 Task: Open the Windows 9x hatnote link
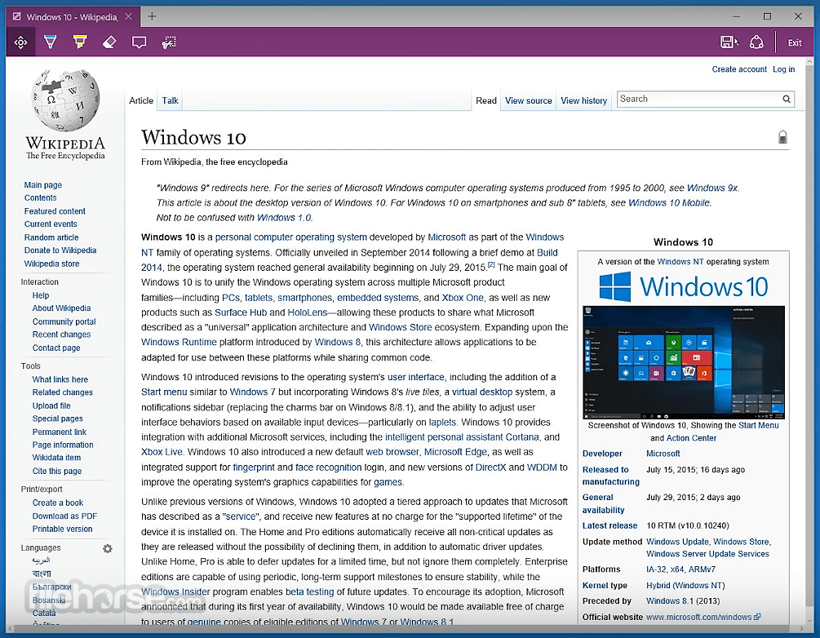tap(712, 188)
